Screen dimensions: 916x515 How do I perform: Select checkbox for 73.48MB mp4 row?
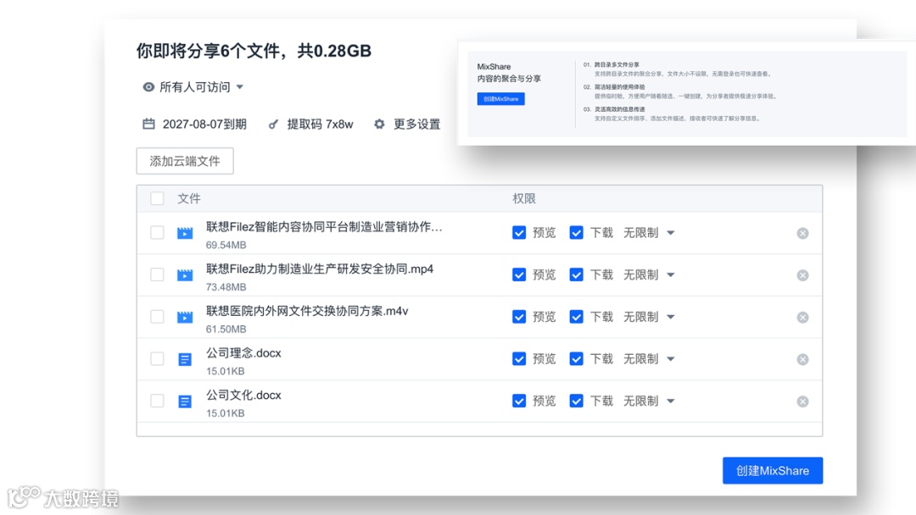(x=157, y=274)
